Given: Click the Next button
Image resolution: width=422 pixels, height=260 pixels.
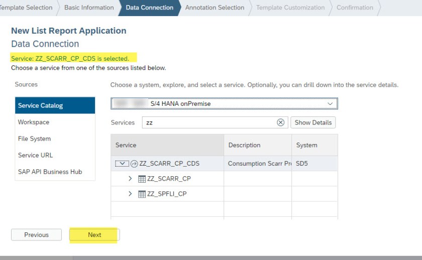Looking at the screenshot, I should tap(94, 235).
